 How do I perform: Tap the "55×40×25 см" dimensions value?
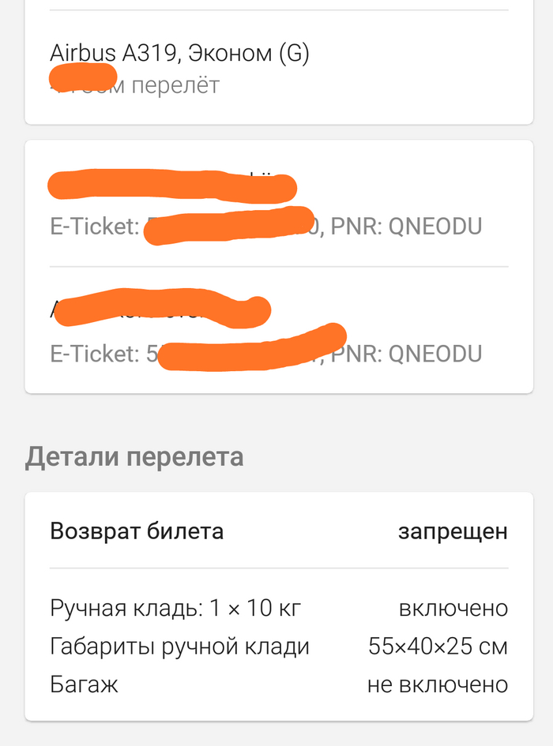click(438, 647)
